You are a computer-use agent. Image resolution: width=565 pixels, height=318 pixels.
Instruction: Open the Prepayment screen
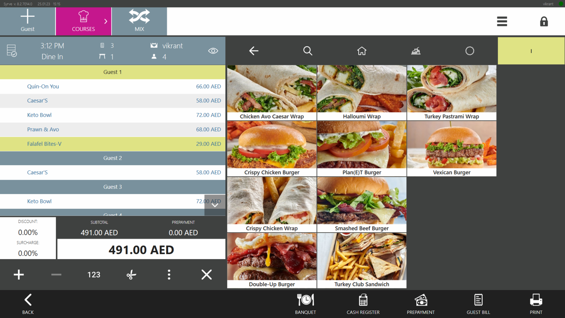pyautogui.click(x=421, y=304)
